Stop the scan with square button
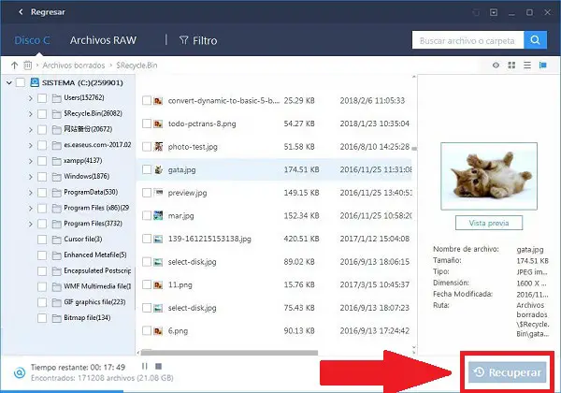 point(159,366)
